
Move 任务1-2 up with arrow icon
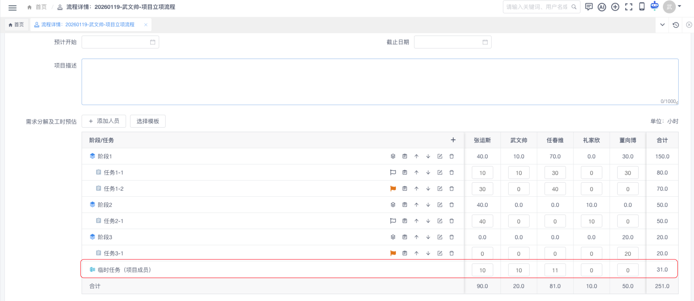tap(416, 189)
